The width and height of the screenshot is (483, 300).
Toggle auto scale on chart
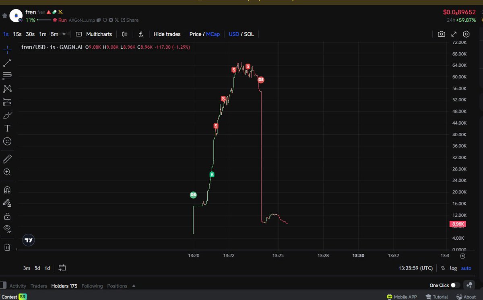pos(466,268)
